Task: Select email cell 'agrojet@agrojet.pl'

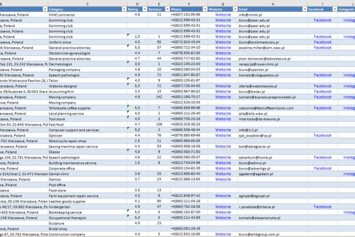Action: point(273,196)
